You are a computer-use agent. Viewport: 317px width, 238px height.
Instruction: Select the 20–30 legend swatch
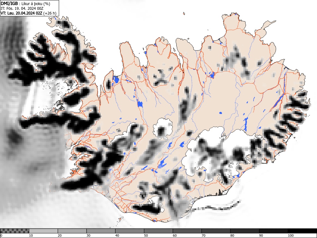(x=72, y=231)
